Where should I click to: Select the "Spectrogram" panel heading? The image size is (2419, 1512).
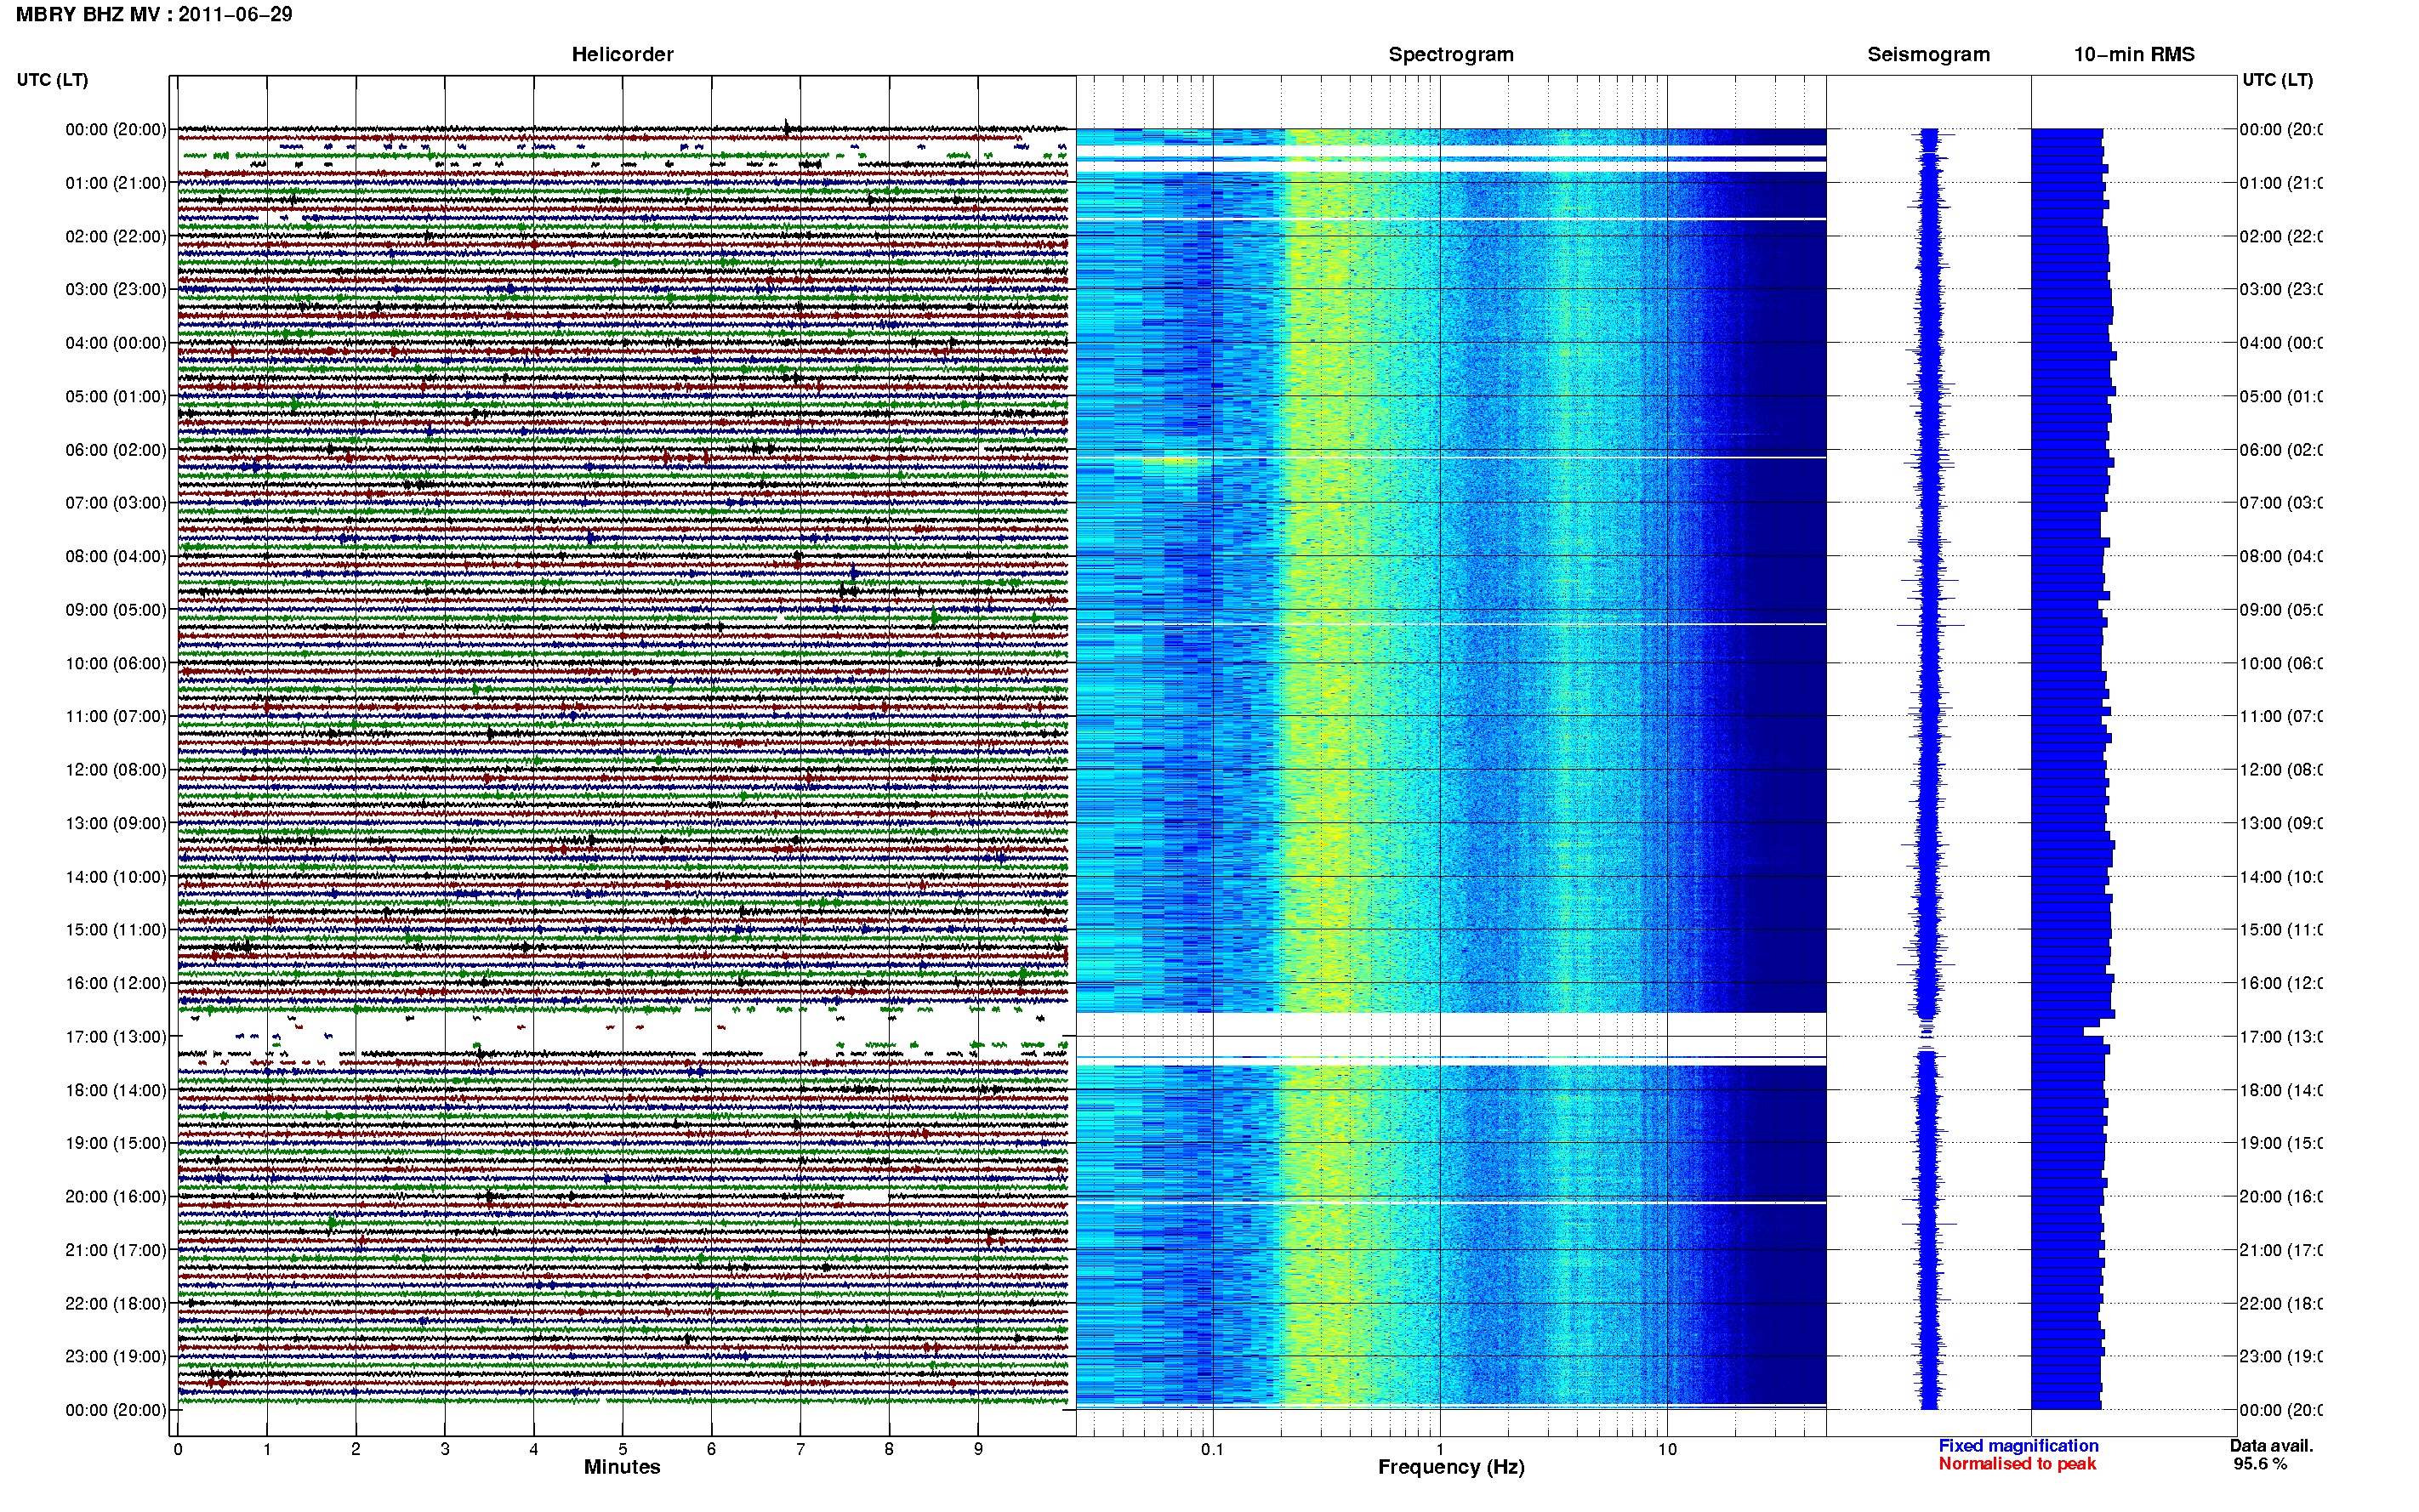pyautogui.click(x=1451, y=54)
